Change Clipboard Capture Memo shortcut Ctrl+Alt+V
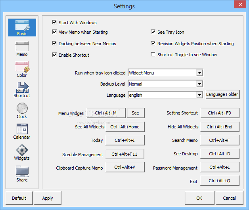Screen dimensions: 249x210 tap(125, 167)
